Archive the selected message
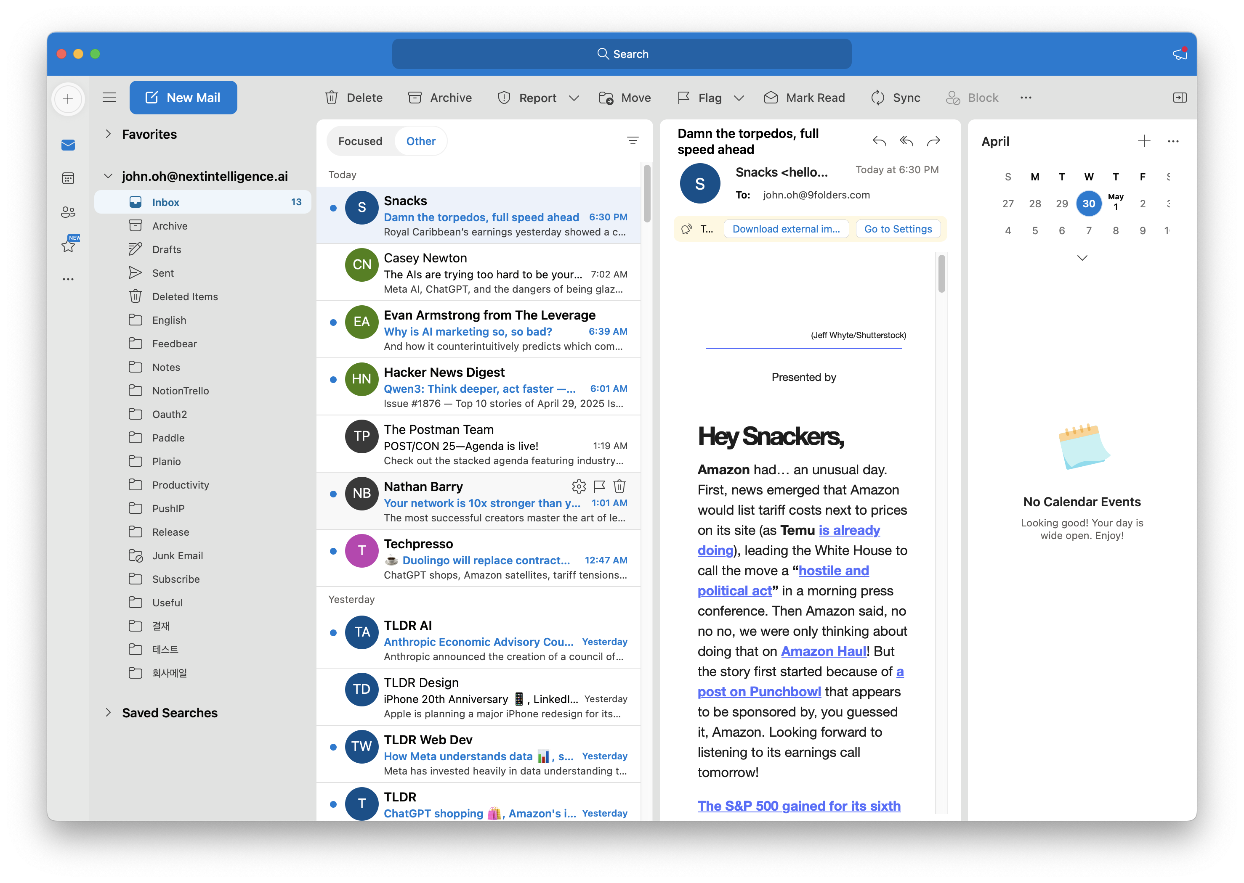Image resolution: width=1244 pixels, height=883 pixels. (440, 97)
